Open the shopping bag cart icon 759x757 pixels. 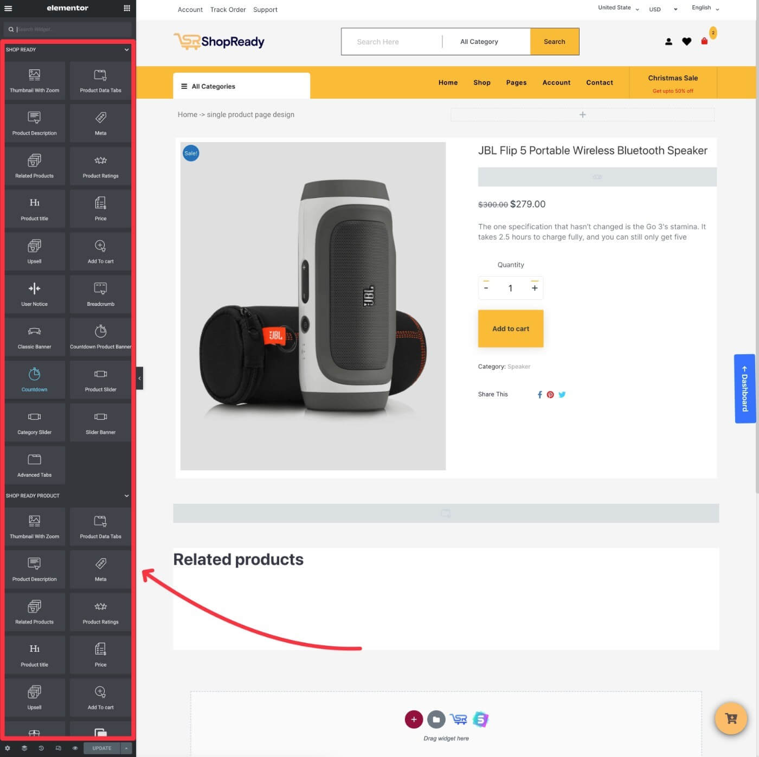point(704,41)
